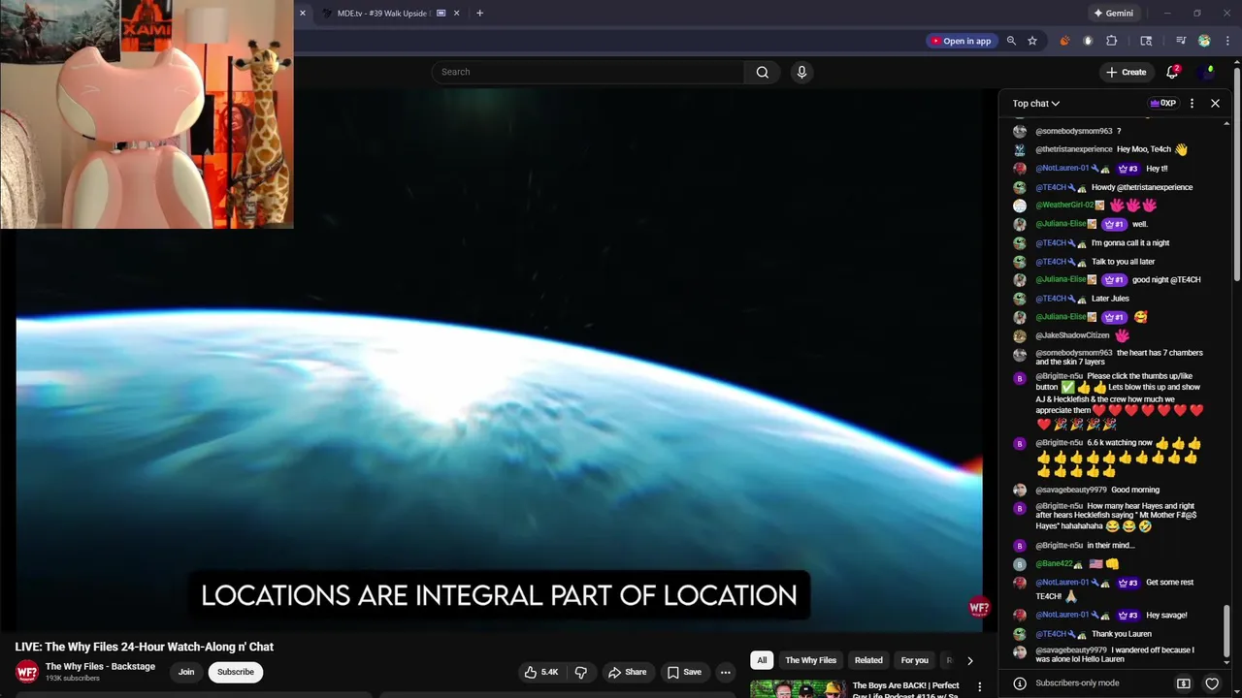
Task: Open the browser zoom magnifier icon
Action: [x=1011, y=41]
